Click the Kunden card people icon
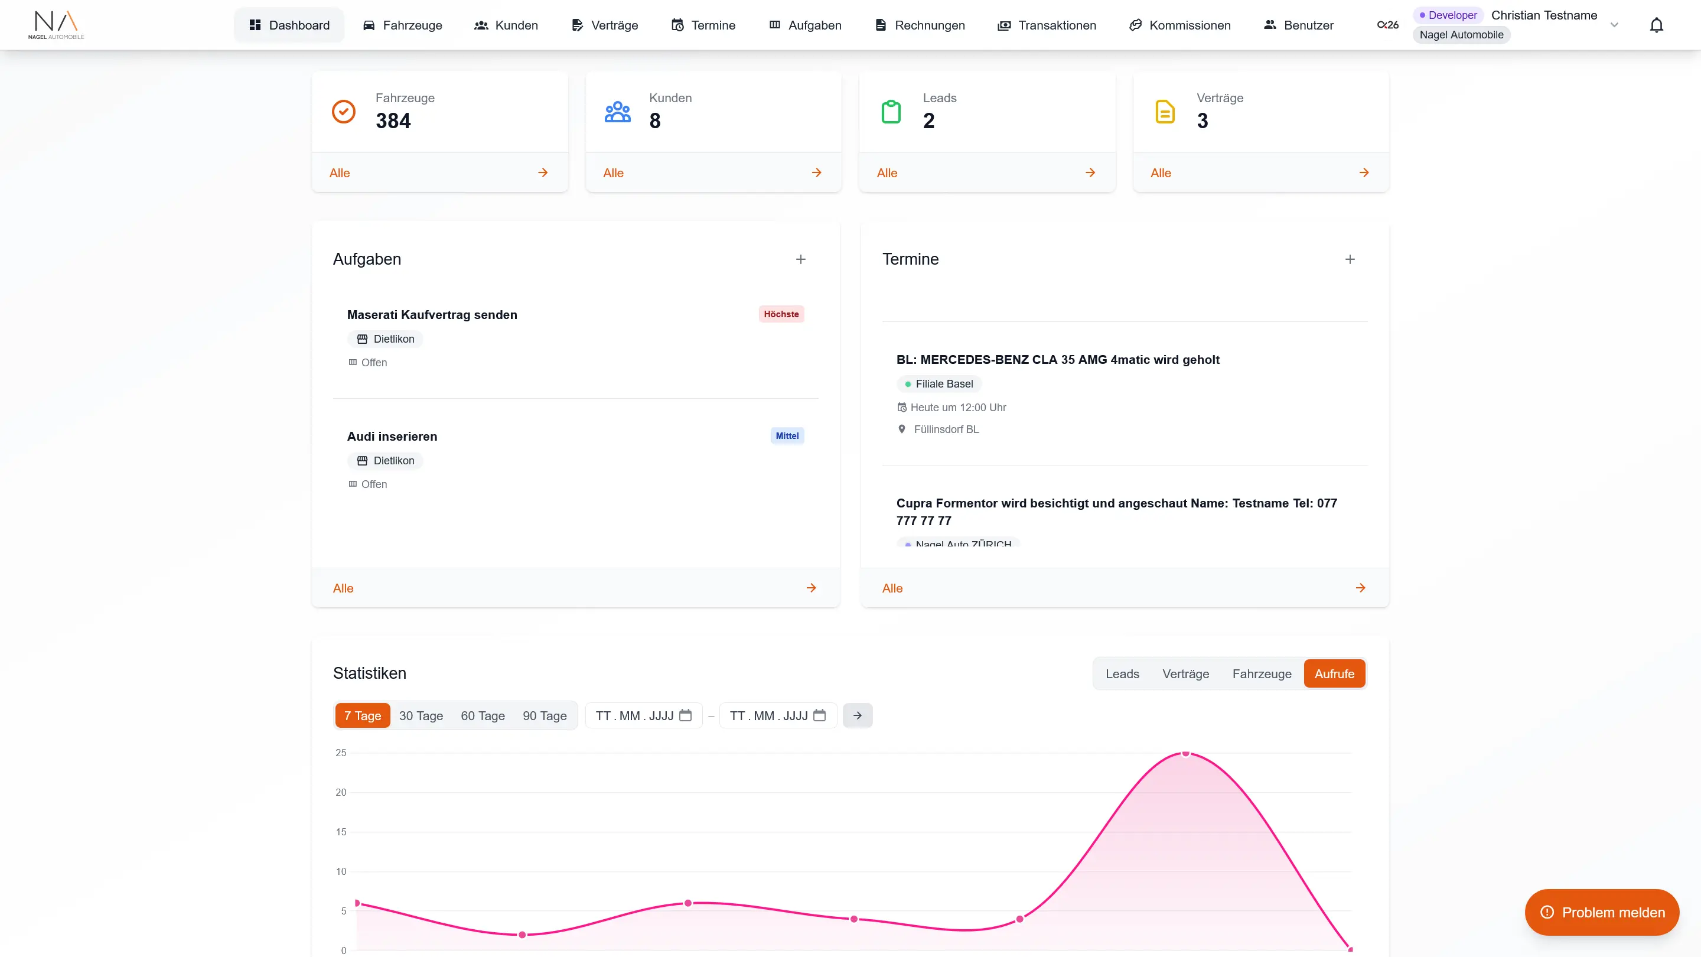 (x=617, y=112)
